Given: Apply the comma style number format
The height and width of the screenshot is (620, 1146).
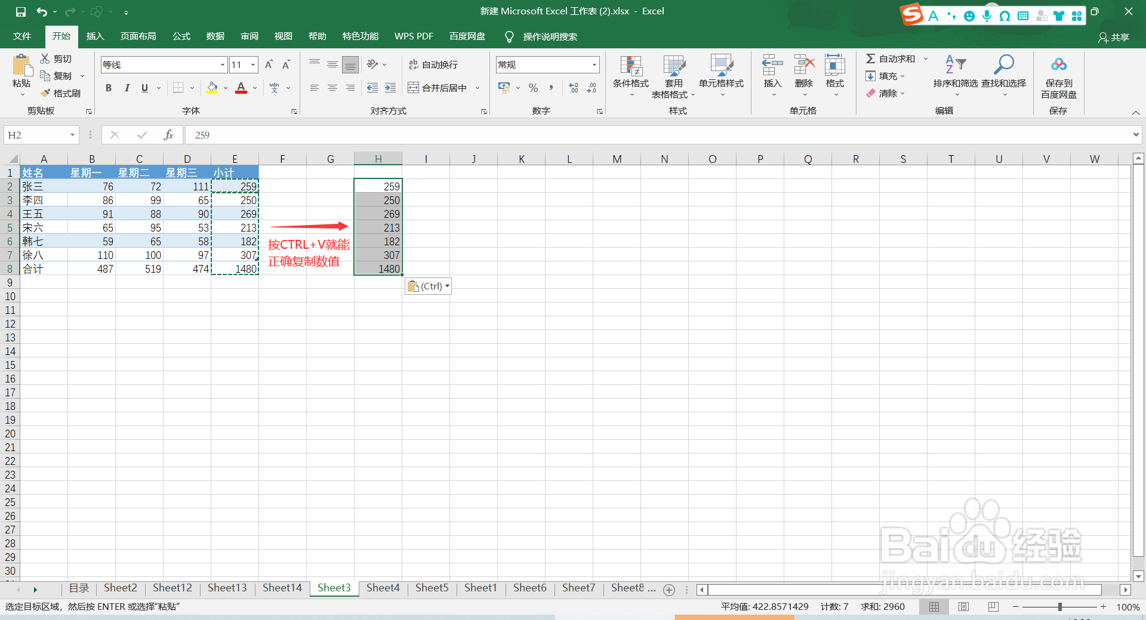Looking at the screenshot, I should point(551,88).
